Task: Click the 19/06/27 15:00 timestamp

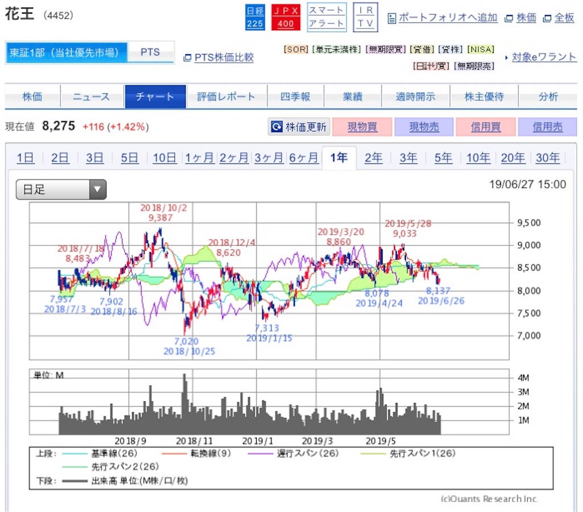Action: [528, 185]
